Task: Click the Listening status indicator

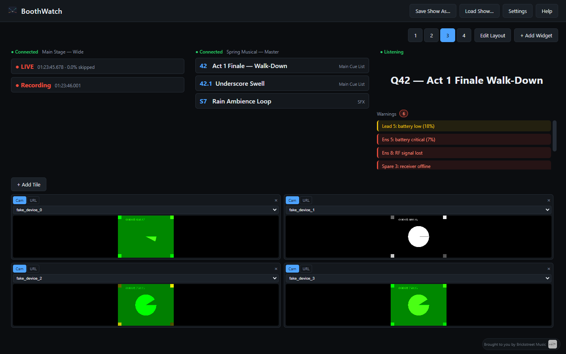Action: click(x=392, y=52)
